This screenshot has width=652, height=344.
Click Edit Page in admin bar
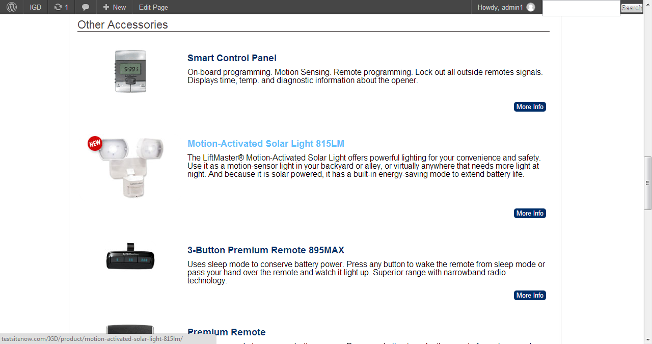(x=153, y=7)
